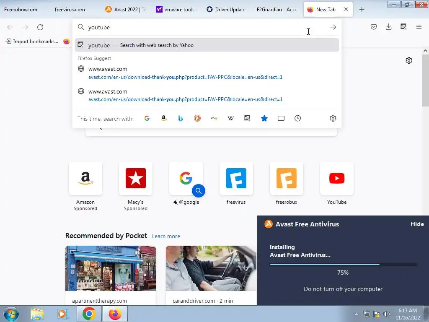429x322 pixels.
Task: Search this time with Amazon
Action: pyautogui.click(x=164, y=118)
